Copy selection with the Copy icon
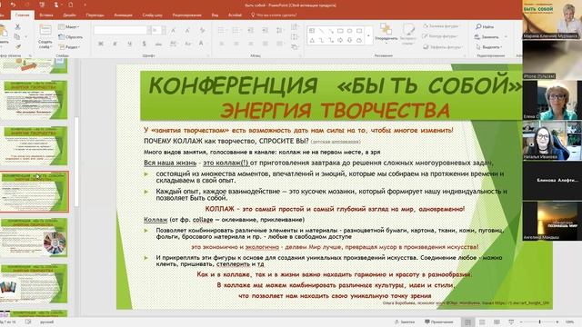The width and height of the screenshot is (582, 327). [17, 36]
